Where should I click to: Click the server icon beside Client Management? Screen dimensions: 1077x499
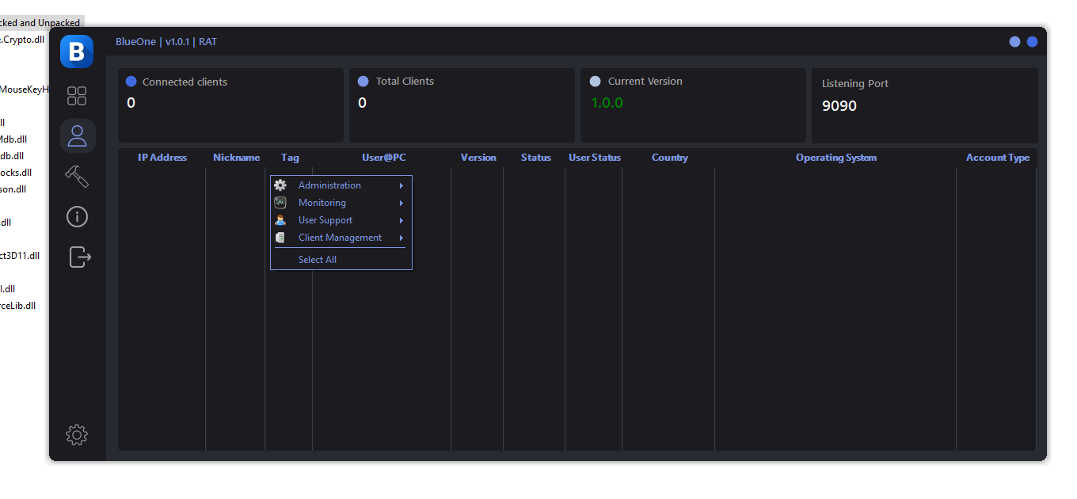coord(280,237)
